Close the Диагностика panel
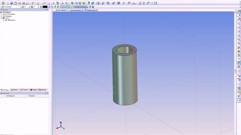Screen dimensions: 241x135 (47, 93)
